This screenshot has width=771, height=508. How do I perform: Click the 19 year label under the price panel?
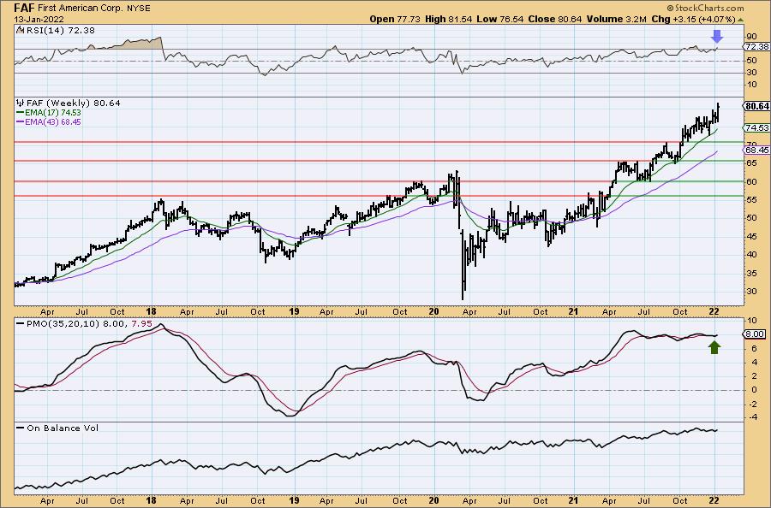(x=294, y=311)
